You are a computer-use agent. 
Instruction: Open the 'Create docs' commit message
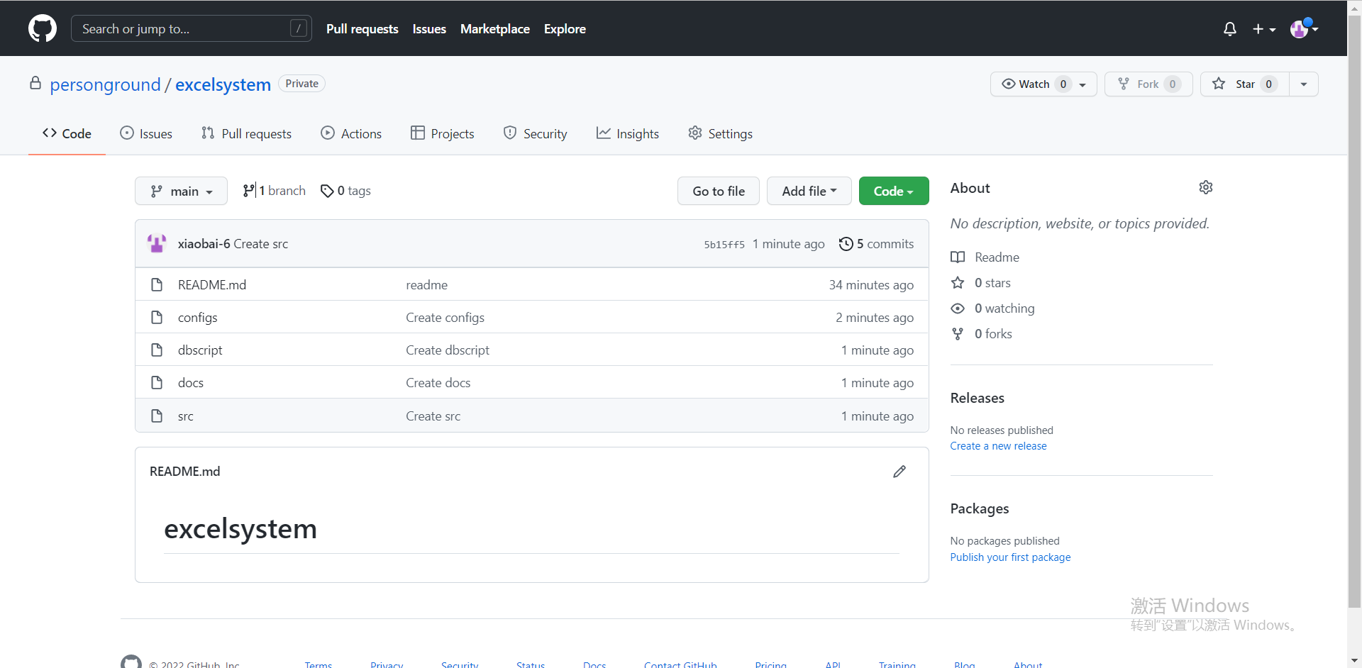tap(438, 382)
